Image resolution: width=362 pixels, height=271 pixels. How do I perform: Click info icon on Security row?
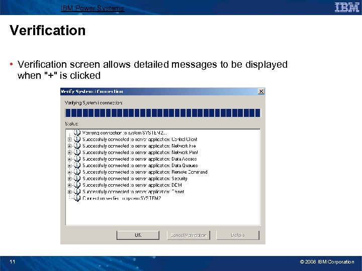(77, 178)
